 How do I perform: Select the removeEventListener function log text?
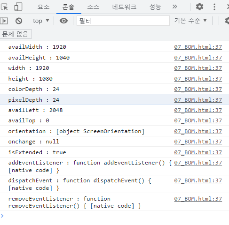pyautogui.click(x=75, y=202)
